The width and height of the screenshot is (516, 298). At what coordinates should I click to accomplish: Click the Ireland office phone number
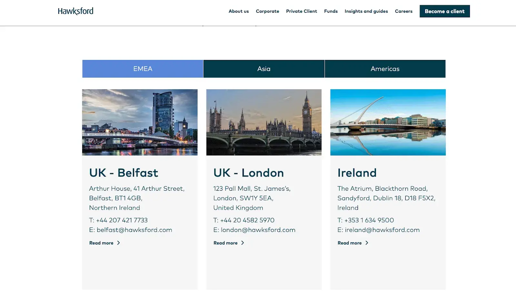click(x=369, y=220)
